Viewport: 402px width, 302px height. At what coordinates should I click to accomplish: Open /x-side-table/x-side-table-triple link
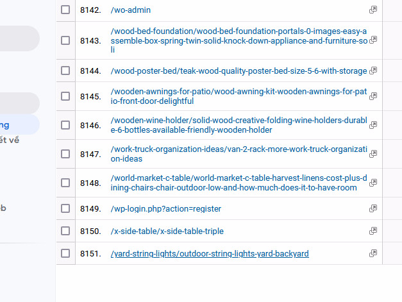[167, 231]
